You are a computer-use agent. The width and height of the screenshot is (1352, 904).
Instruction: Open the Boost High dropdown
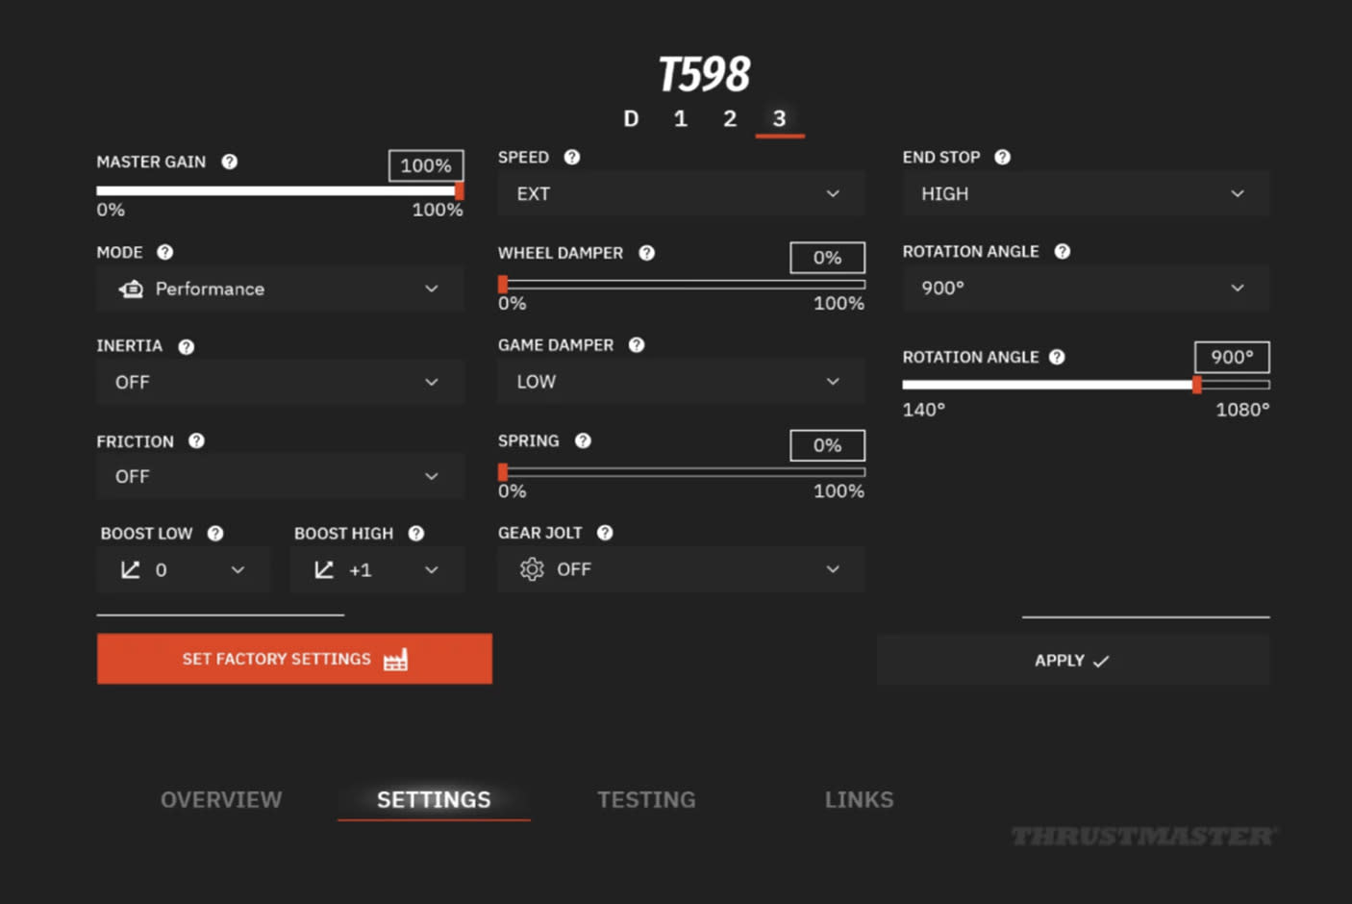[x=378, y=570]
